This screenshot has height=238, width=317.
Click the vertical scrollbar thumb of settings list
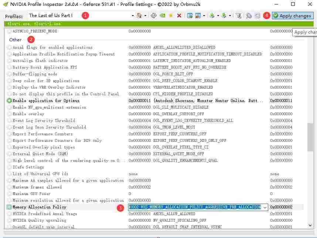coord(310,137)
